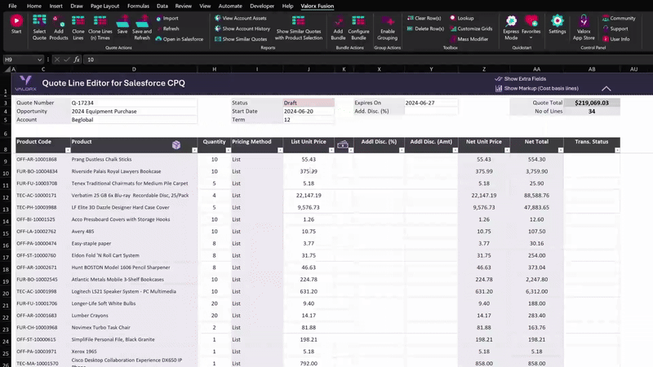Toggle Show Extra Fields
653x367 pixels.
coord(520,78)
